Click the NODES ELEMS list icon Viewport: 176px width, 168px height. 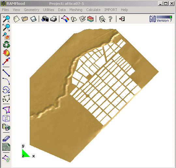pos(6,147)
